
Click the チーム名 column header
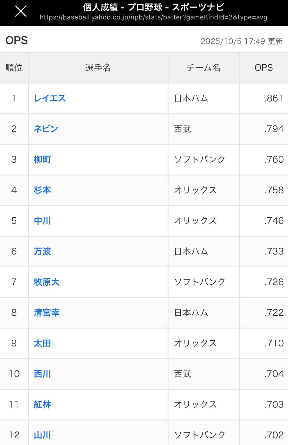204,68
